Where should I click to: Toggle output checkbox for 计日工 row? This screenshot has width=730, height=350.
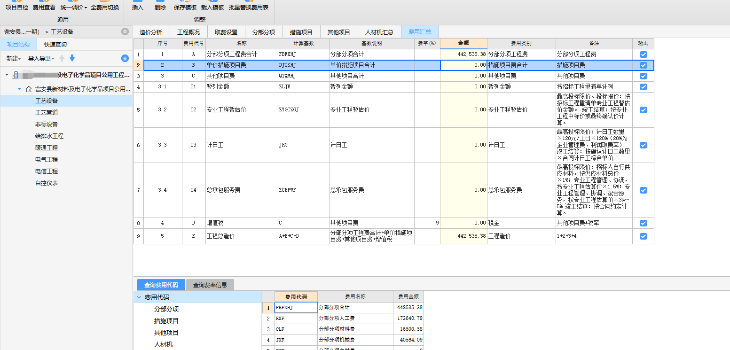pos(644,145)
